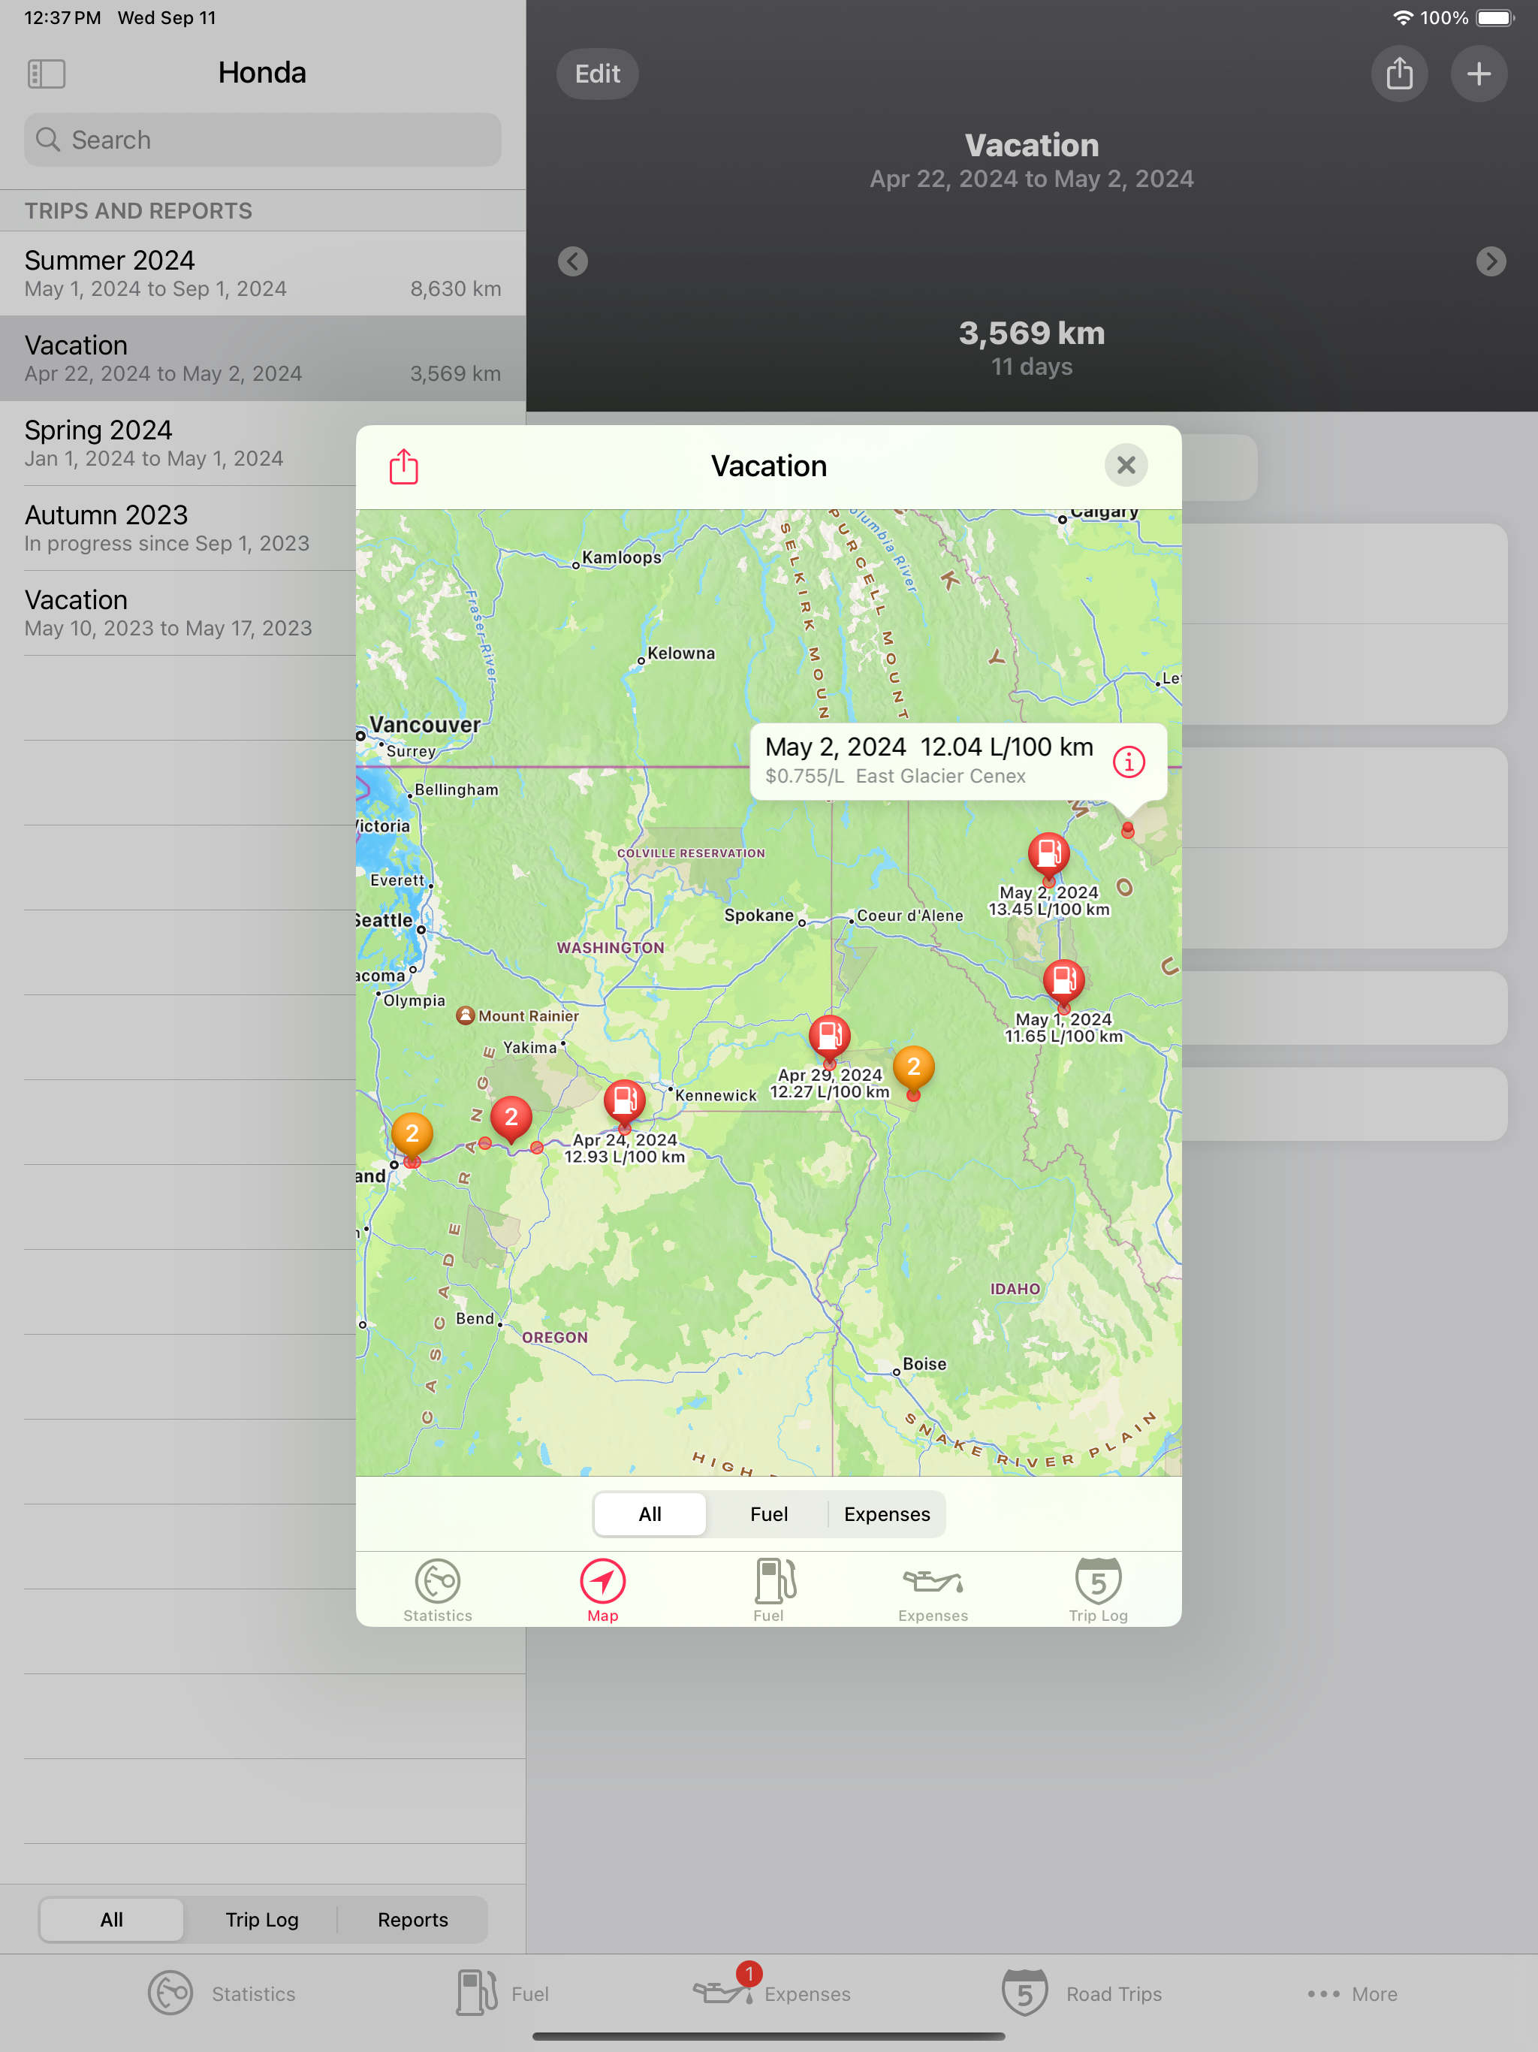The image size is (1538, 2052).
Task: Tap the battery indicator in status bar
Action: pyautogui.click(x=1495, y=17)
